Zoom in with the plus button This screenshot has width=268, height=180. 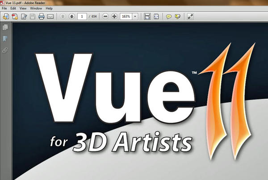click(114, 17)
